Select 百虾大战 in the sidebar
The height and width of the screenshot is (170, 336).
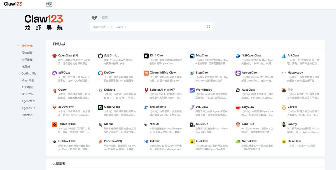pos(27,46)
